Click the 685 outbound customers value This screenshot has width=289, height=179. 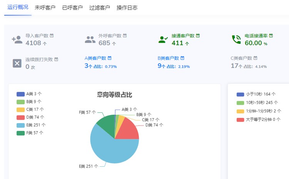(104, 43)
